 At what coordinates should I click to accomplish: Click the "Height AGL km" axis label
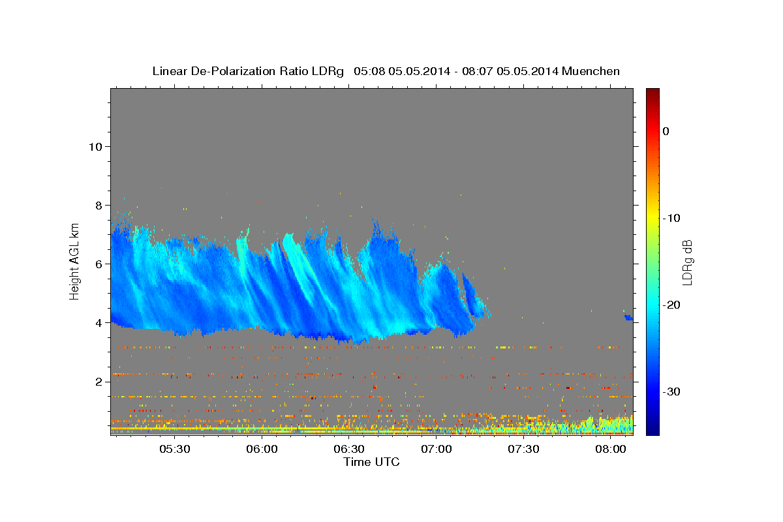point(74,261)
